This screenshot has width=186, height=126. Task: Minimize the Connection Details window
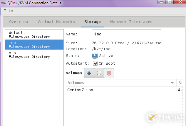(x=162, y=2)
